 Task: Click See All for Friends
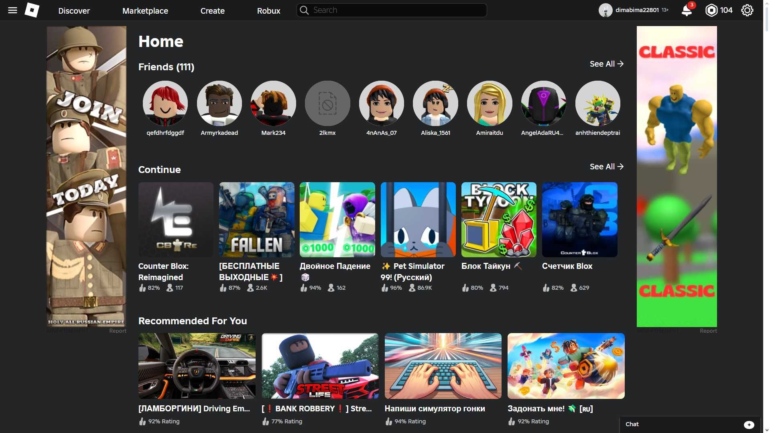tap(606, 64)
